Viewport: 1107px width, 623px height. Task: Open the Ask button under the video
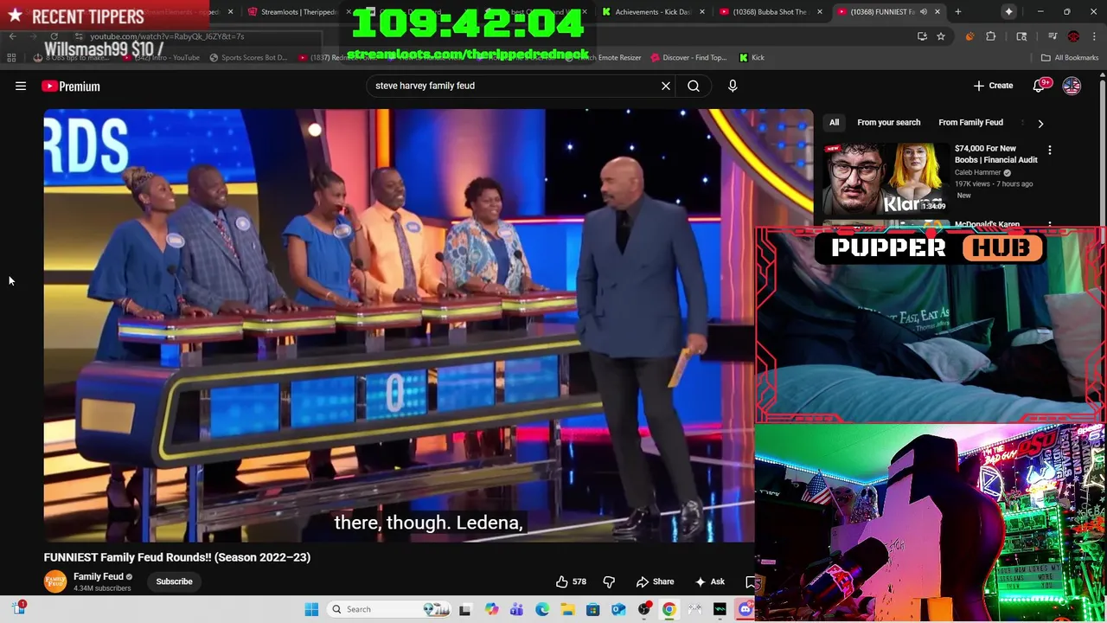coord(710,581)
